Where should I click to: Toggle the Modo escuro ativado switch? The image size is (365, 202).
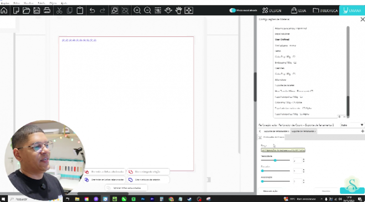point(232,10)
